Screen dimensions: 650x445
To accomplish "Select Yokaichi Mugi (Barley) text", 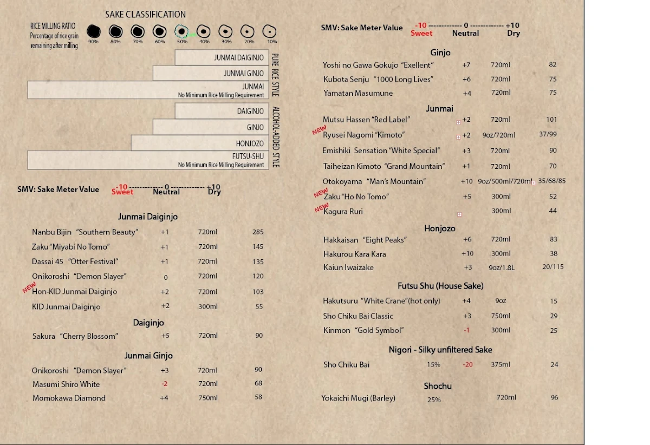I will click(x=359, y=398).
